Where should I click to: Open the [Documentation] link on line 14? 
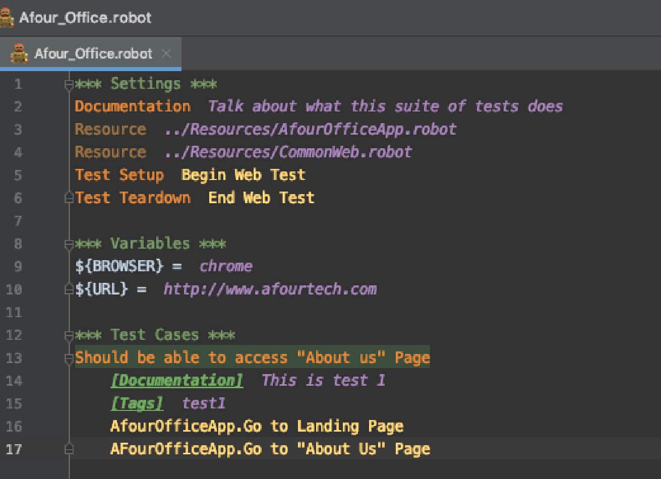[x=175, y=380]
